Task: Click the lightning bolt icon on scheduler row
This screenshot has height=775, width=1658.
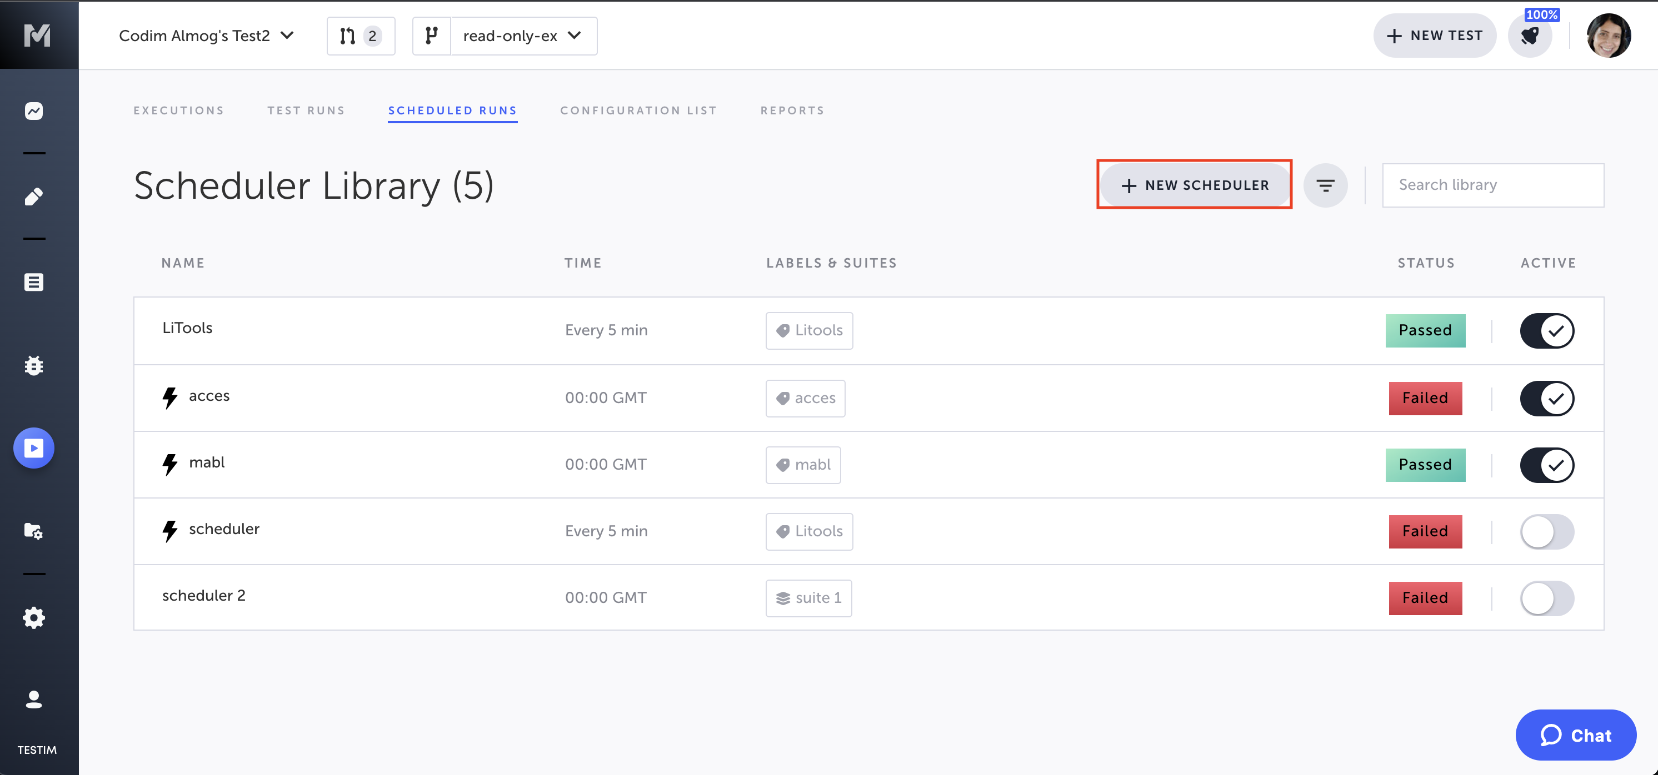Action: tap(170, 531)
